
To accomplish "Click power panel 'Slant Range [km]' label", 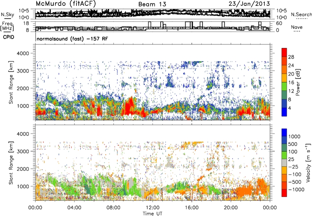I will [x=11, y=82].
